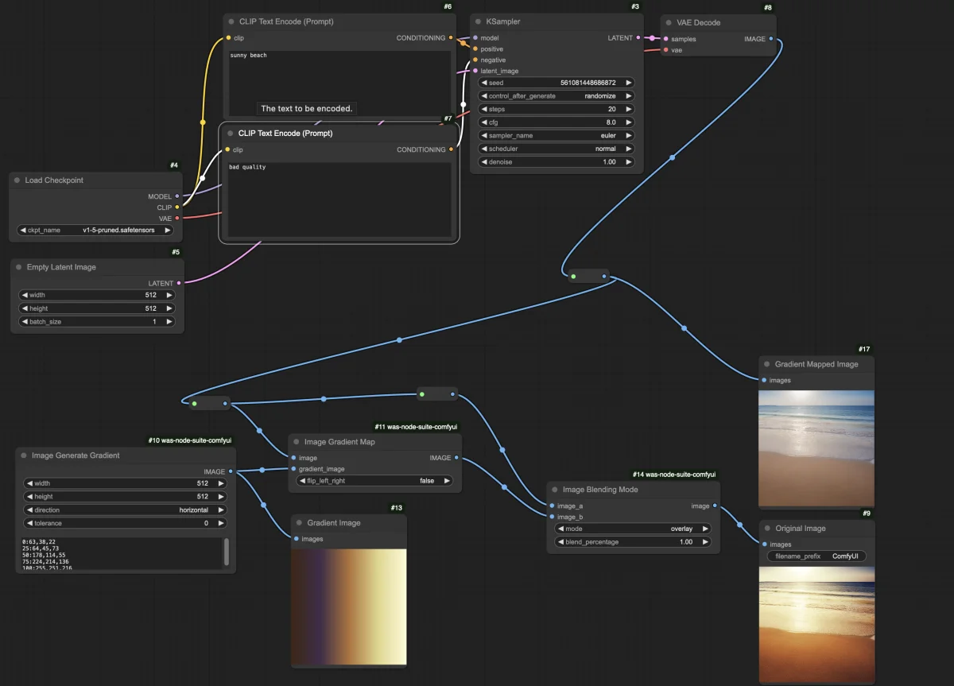Image resolution: width=954 pixels, height=686 pixels.
Task: Select the reroute node receiving the VAE Decode IMAGE output
Action: [x=588, y=277]
